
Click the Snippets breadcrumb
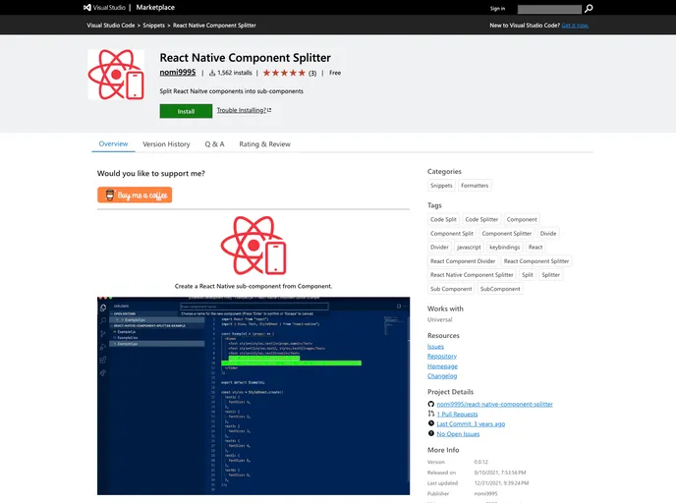154,26
